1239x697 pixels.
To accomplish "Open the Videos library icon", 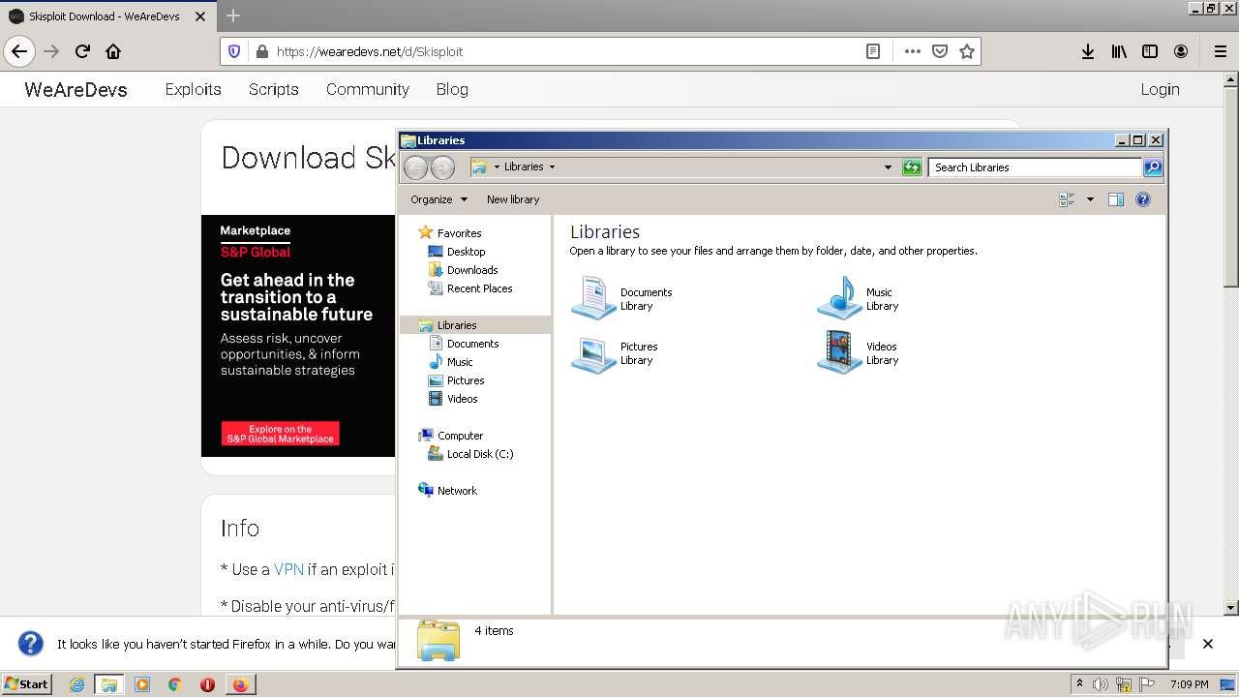I will (x=839, y=352).
